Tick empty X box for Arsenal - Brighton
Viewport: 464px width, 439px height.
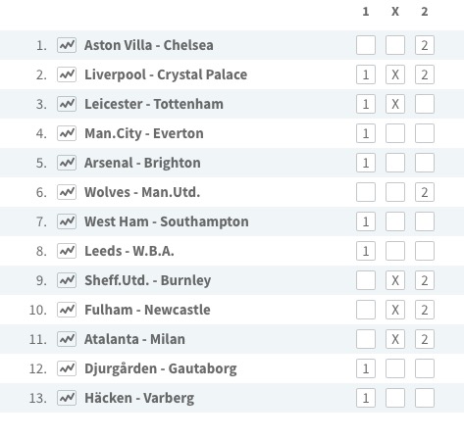(395, 163)
